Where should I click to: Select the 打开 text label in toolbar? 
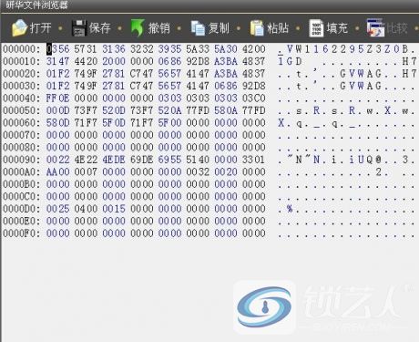[40, 28]
